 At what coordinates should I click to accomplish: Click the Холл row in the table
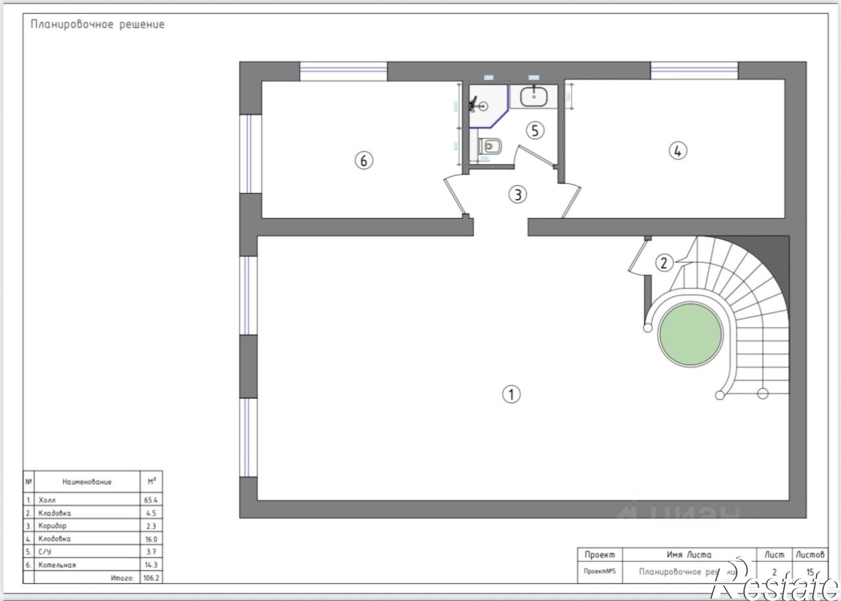click(93, 500)
